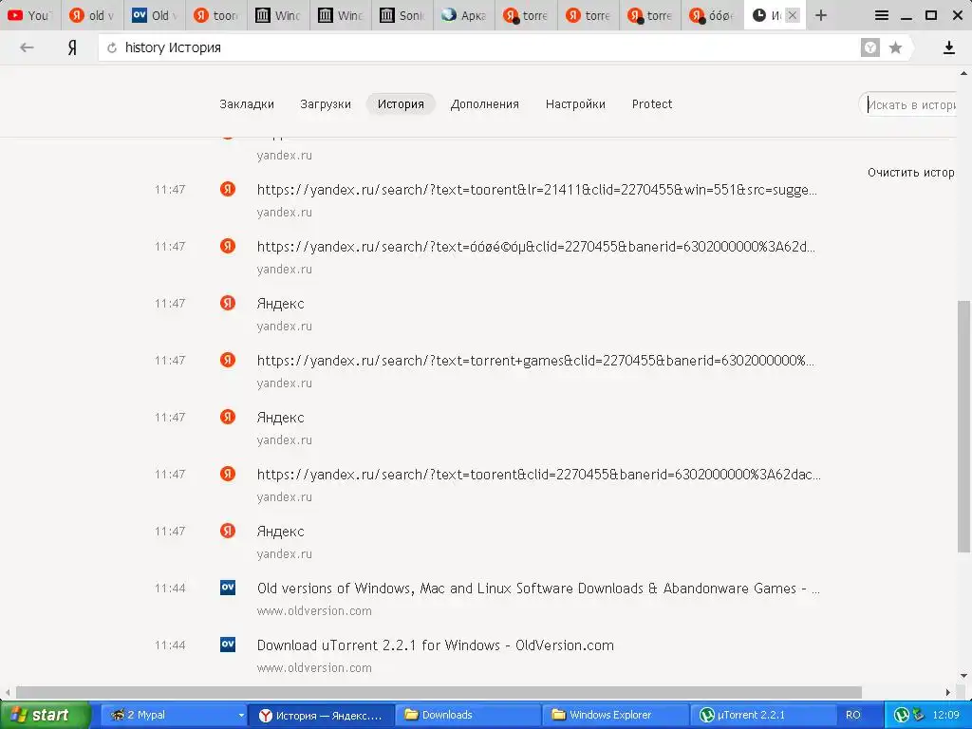Expand the Mypal taskbar group dropdown arrow

click(240, 716)
